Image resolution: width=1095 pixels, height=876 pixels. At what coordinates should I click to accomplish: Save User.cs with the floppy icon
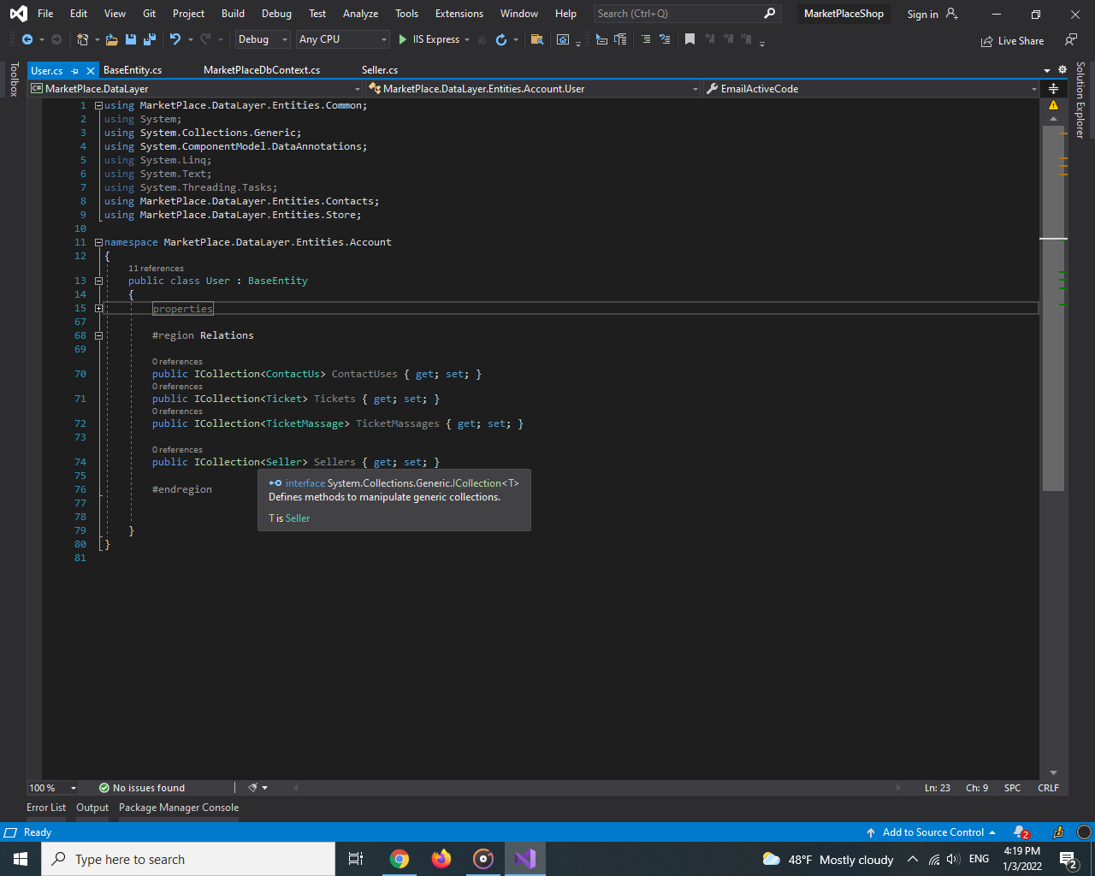click(131, 39)
